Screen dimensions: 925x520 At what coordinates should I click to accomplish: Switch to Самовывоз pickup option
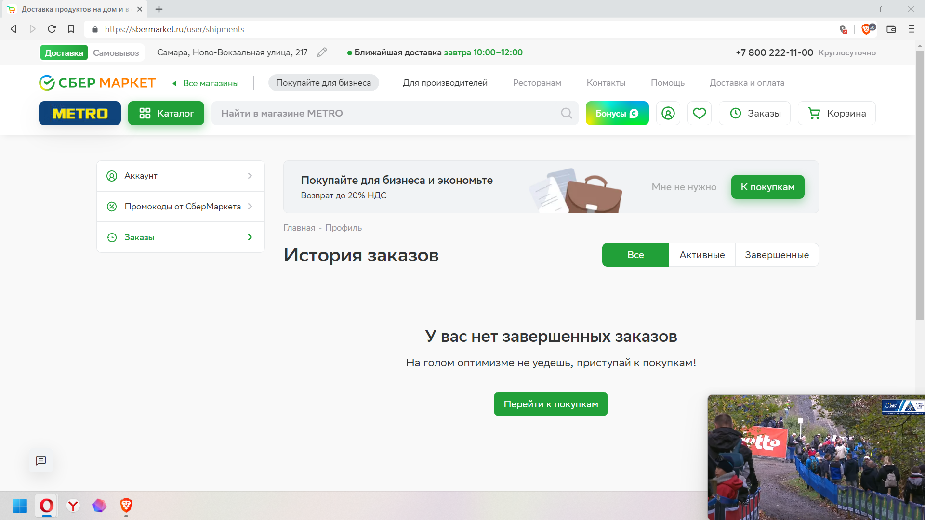[x=116, y=52]
